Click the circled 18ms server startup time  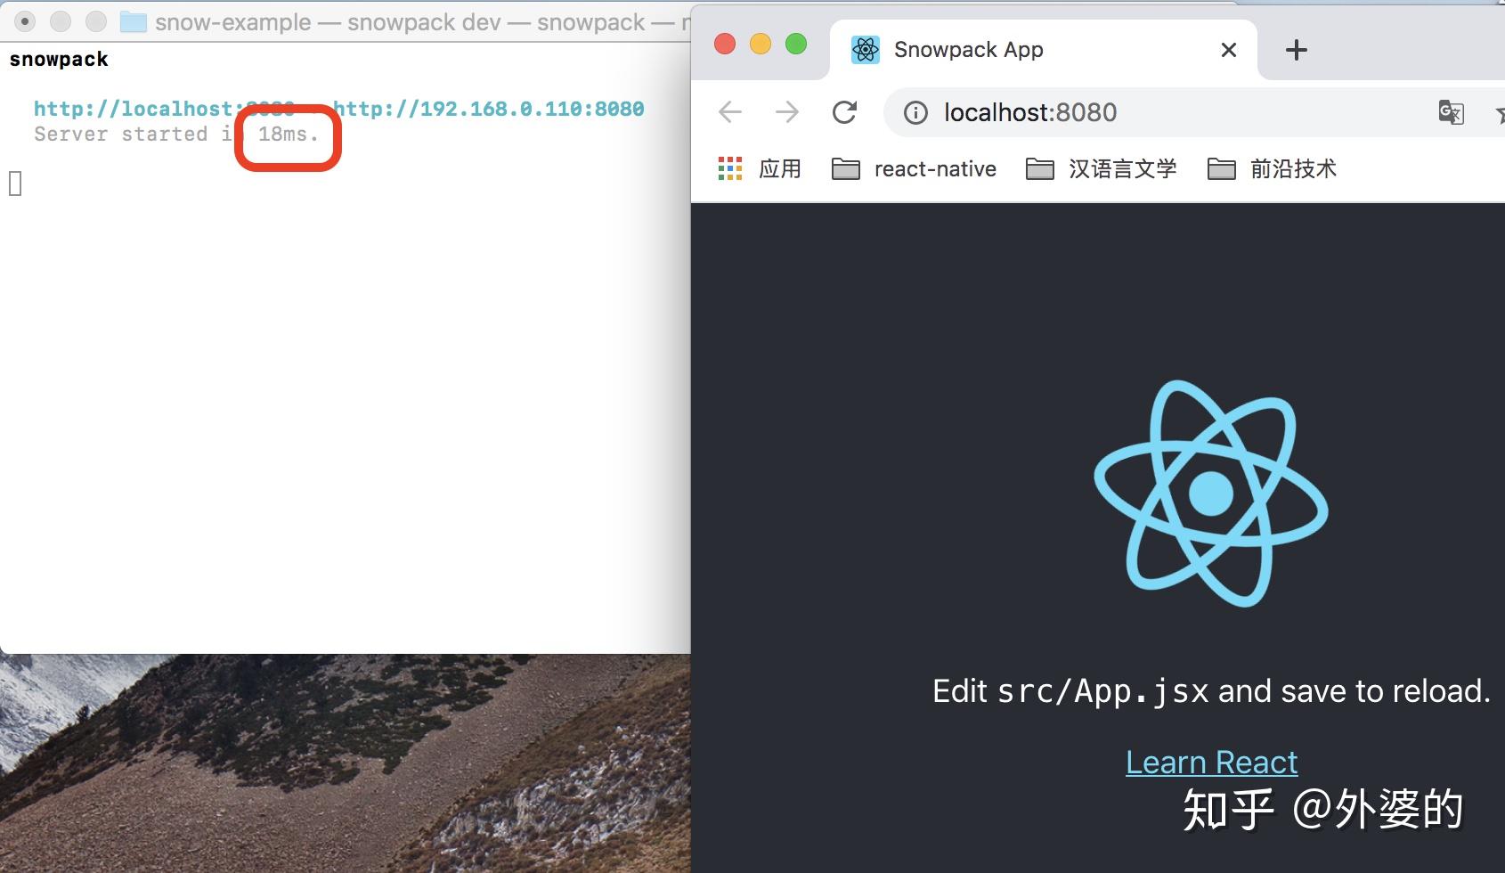tap(286, 135)
